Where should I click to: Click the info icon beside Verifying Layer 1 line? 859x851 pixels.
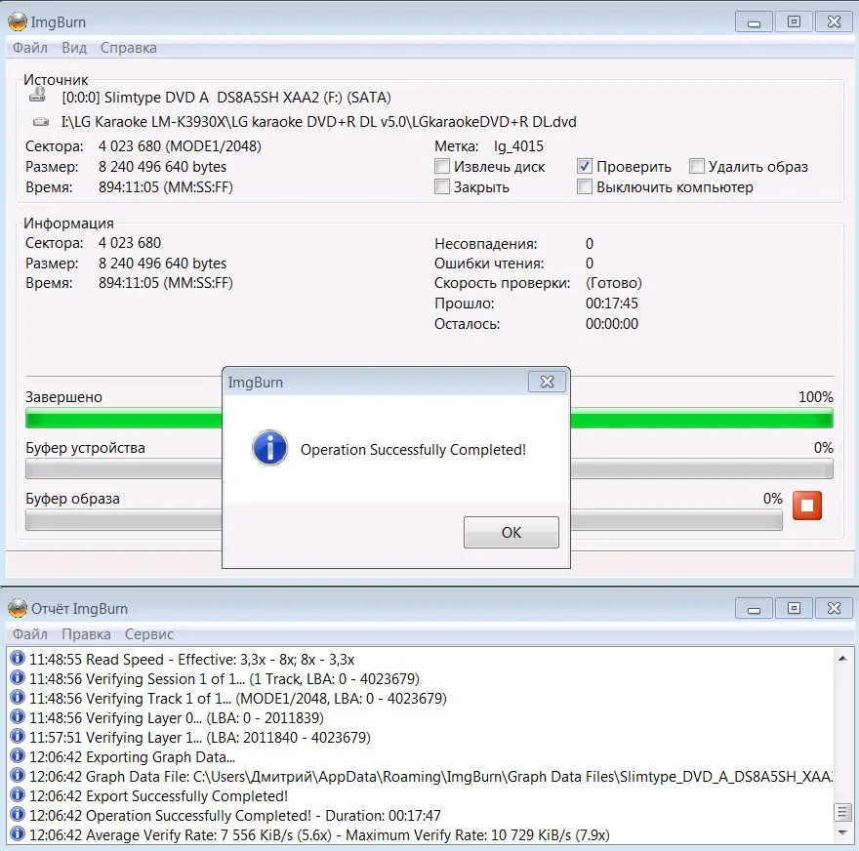coord(18,736)
